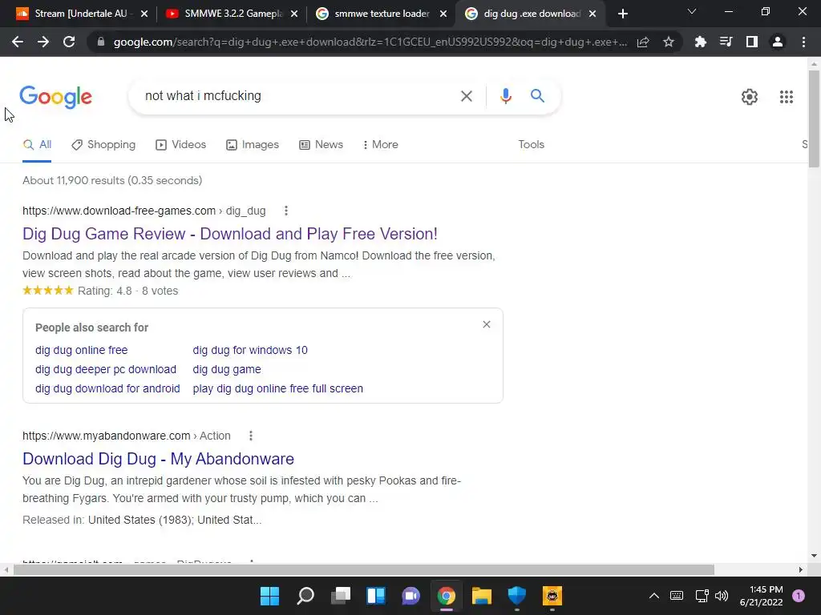Select the News results tab
Image resolution: width=821 pixels, height=615 pixels.
(x=321, y=145)
